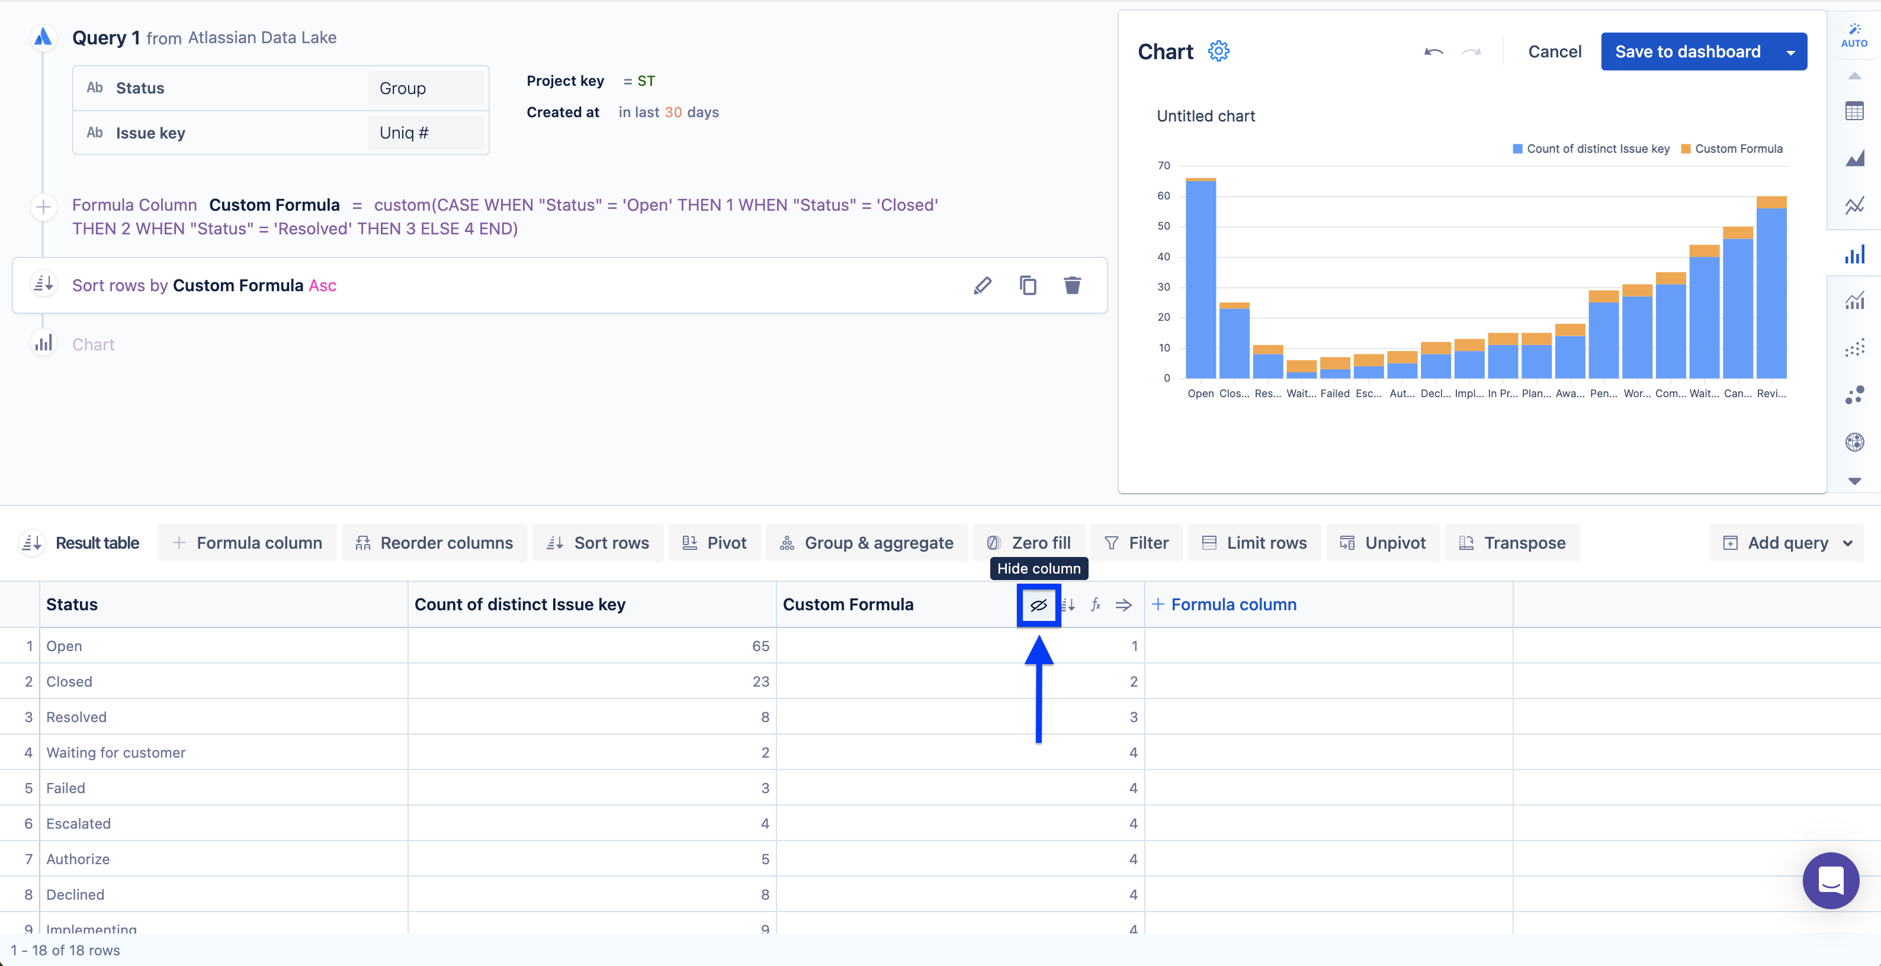Expand the Add query dropdown
1881x966 pixels.
point(1847,543)
